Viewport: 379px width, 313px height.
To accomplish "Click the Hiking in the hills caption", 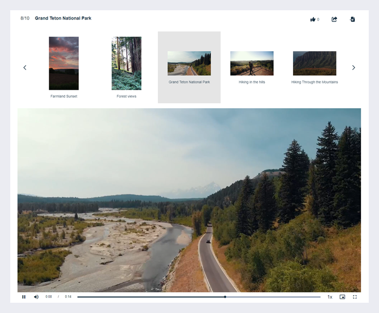I will [x=252, y=82].
